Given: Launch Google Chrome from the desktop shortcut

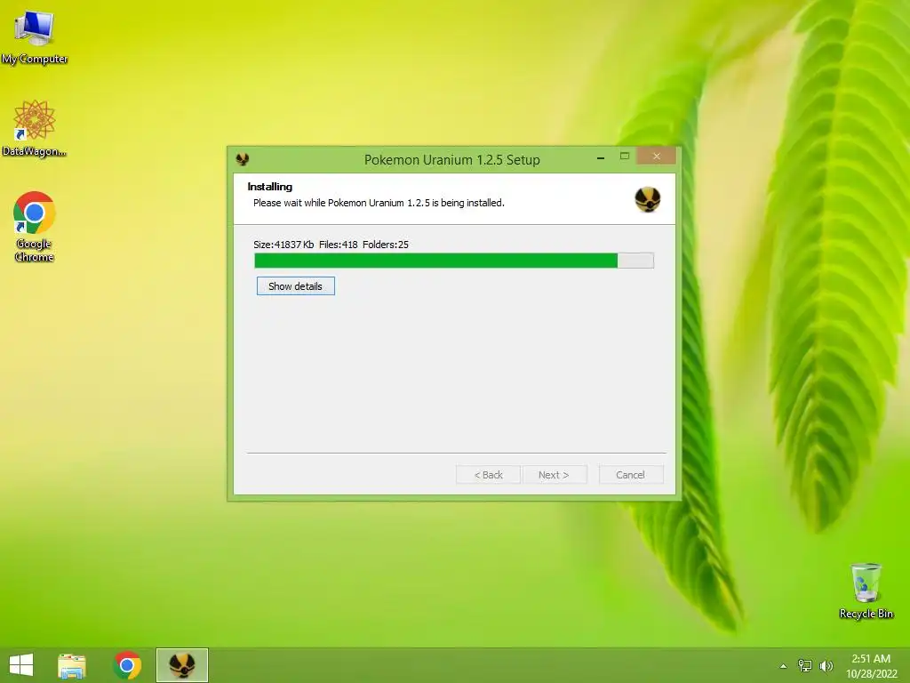Looking at the screenshot, I should click(35, 227).
